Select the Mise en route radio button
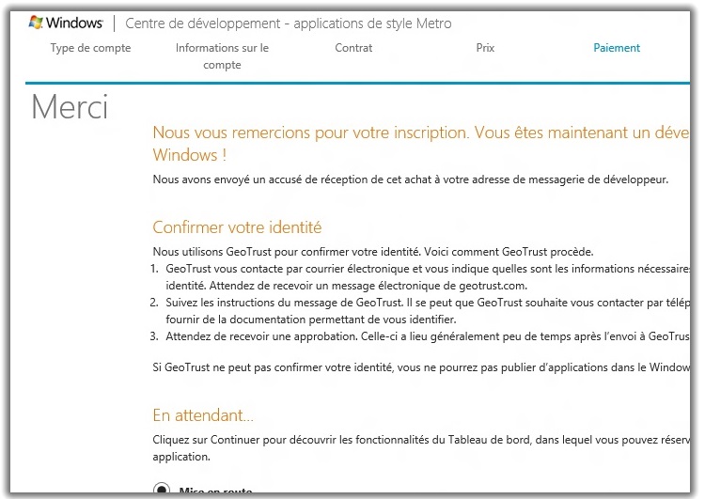Screen dimensions: 705x499 (x=162, y=490)
